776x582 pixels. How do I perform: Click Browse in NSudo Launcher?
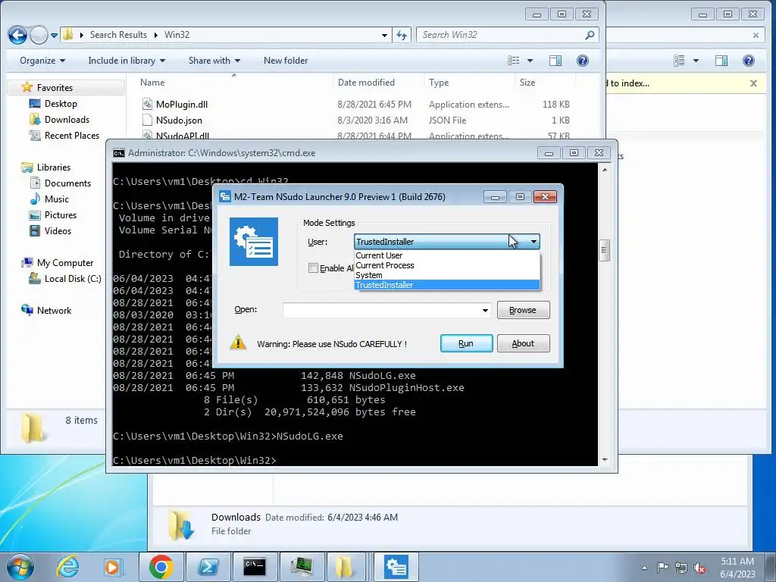(x=523, y=310)
